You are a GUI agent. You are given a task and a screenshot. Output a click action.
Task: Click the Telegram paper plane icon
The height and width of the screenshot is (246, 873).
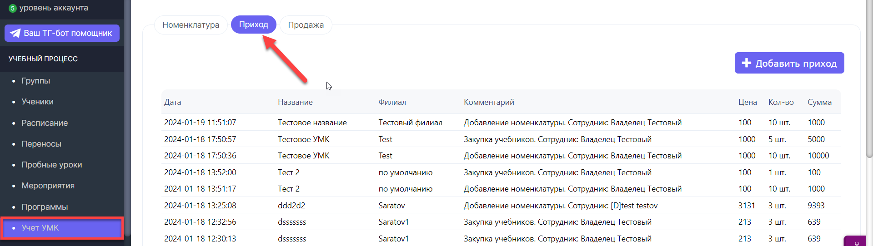pyautogui.click(x=15, y=33)
